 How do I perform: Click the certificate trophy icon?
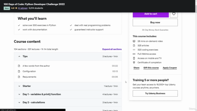click(x=134, y=63)
